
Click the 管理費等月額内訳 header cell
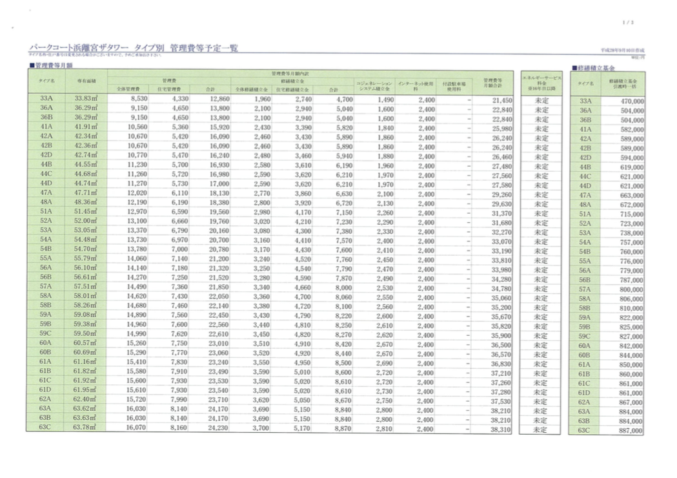pyautogui.click(x=288, y=74)
